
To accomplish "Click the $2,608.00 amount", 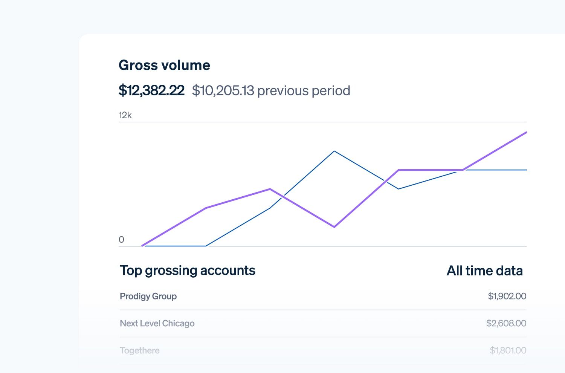I will (506, 323).
